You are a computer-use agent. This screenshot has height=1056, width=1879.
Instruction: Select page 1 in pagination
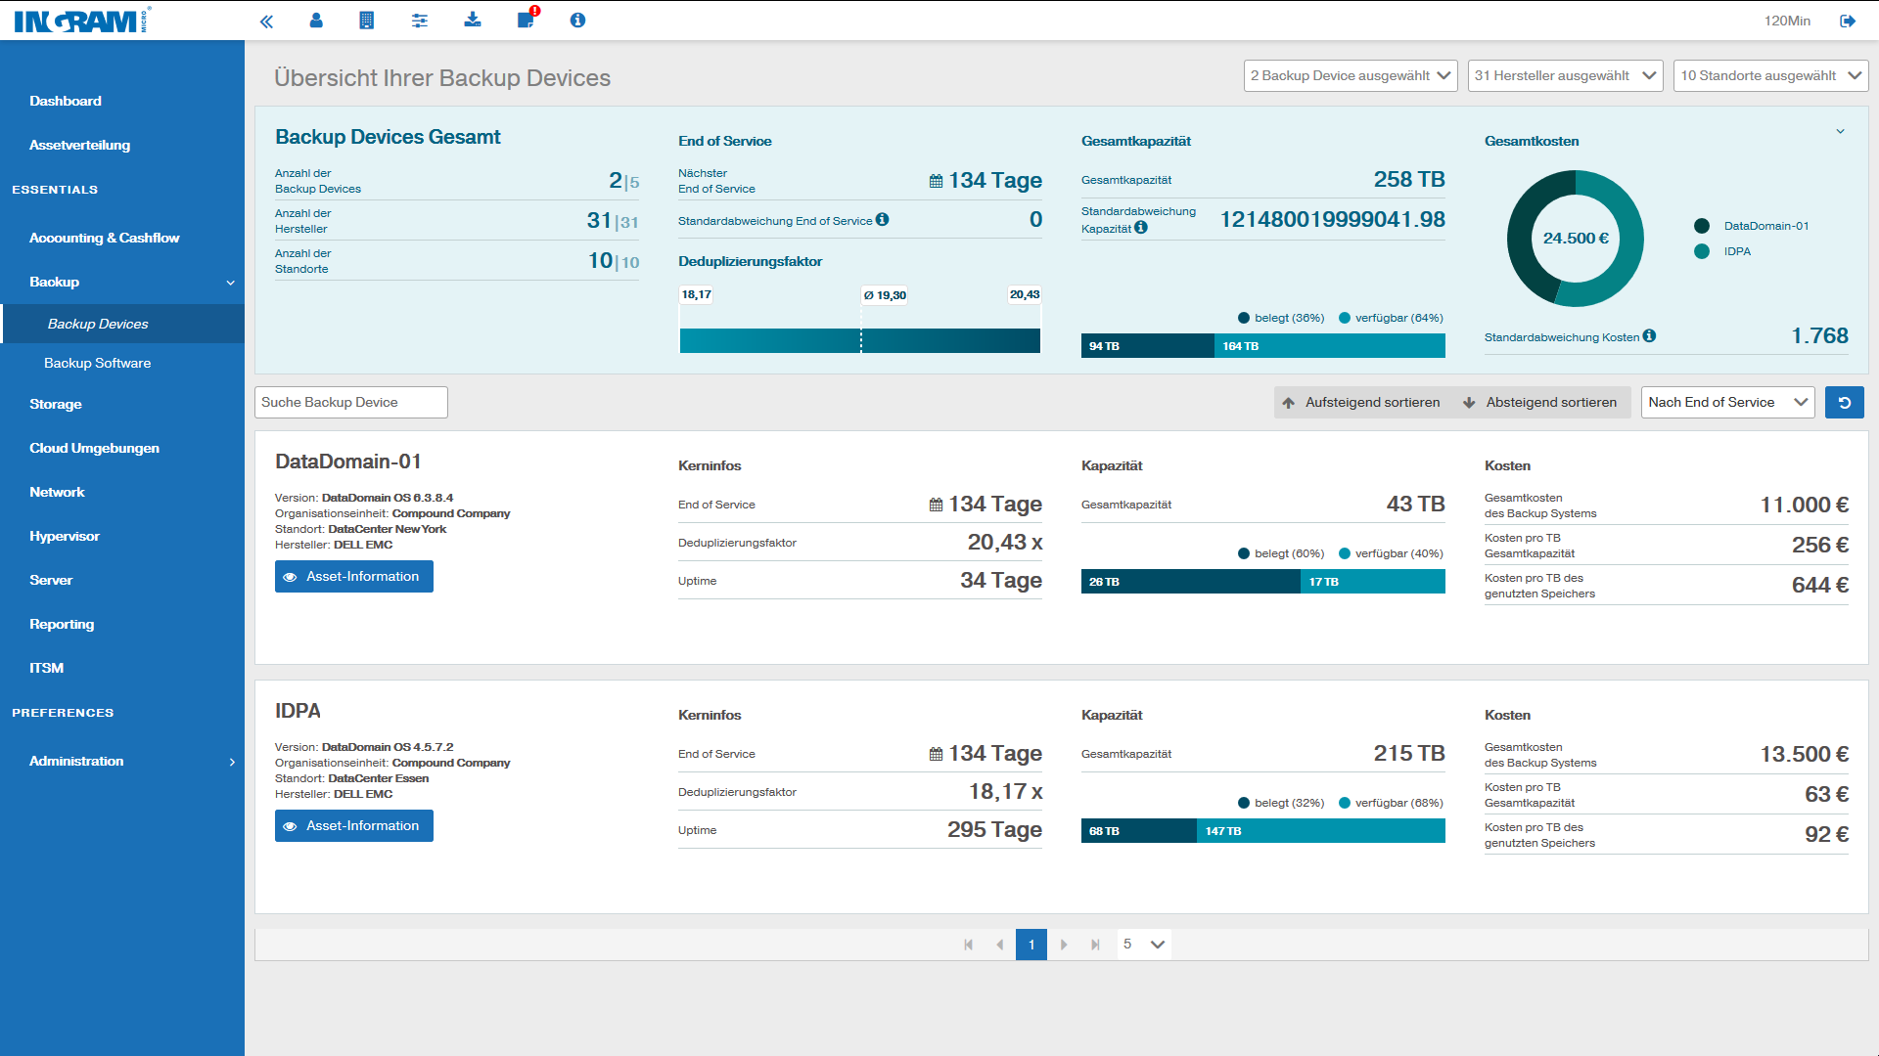point(1031,945)
